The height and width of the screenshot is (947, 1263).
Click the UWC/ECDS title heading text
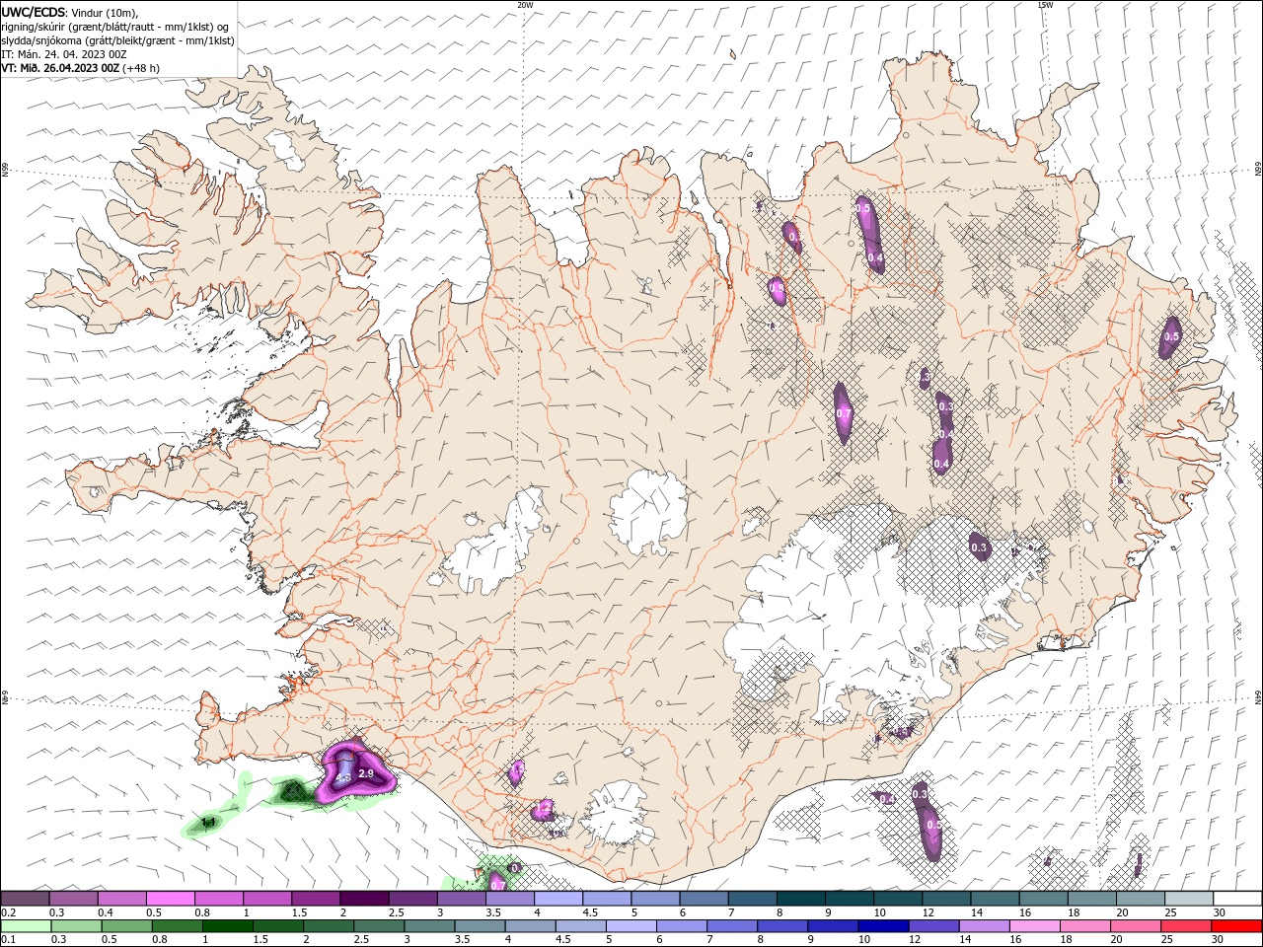34,12
